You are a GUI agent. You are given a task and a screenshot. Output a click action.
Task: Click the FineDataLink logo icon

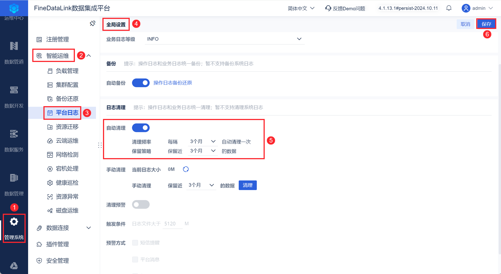pos(14,8)
